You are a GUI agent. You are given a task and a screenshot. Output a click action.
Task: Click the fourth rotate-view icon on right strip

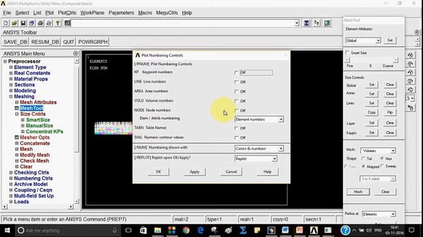[410, 81]
